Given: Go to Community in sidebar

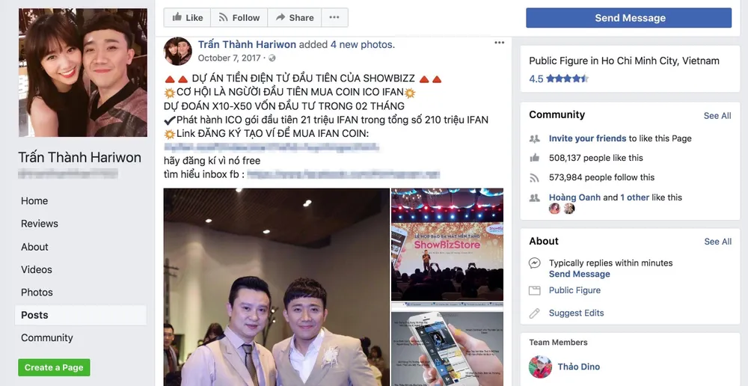Looking at the screenshot, I should click(46, 338).
